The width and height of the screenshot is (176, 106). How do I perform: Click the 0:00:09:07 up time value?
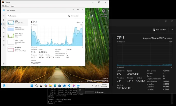coord(36,63)
